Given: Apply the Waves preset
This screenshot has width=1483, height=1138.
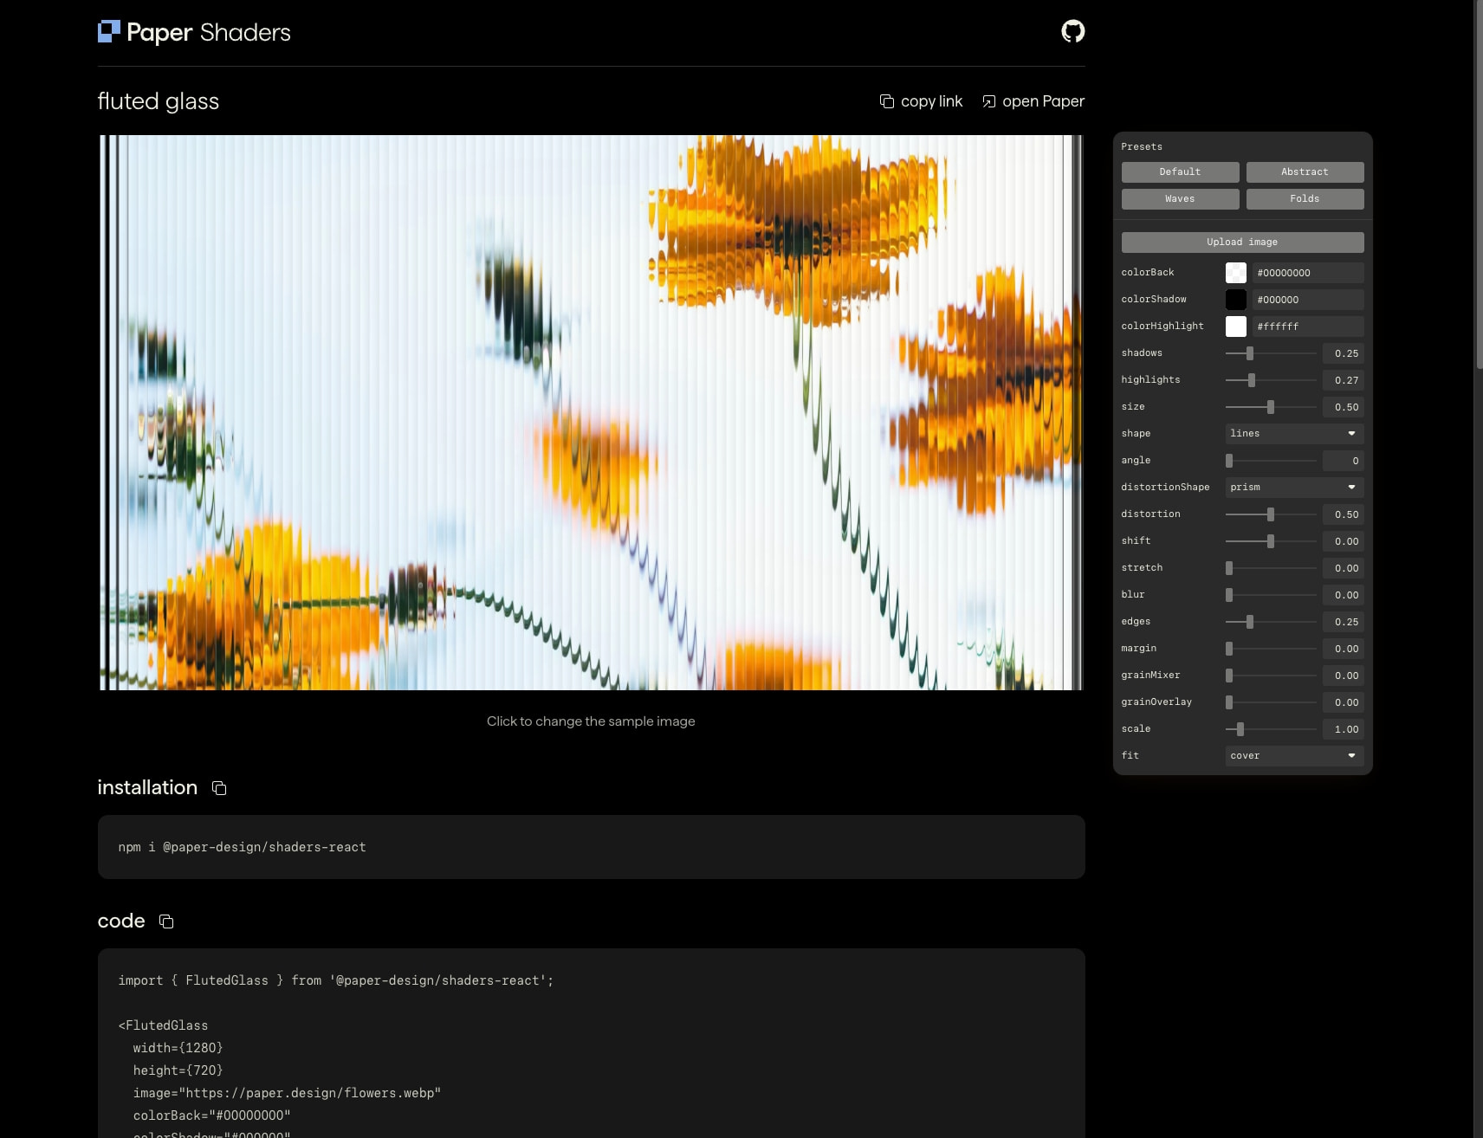Looking at the screenshot, I should pyautogui.click(x=1180, y=199).
